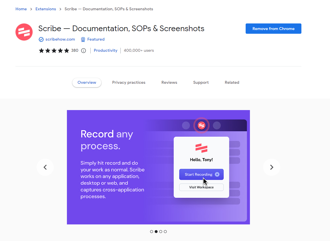Advance carousel with right arrow

click(x=271, y=167)
